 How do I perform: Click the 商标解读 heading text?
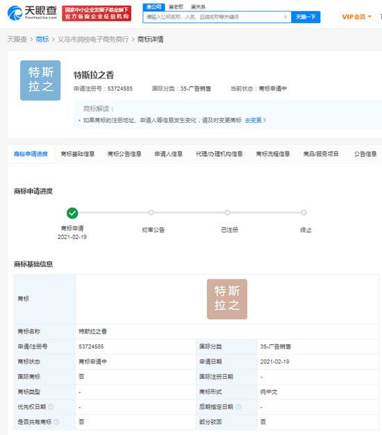pyautogui.click(x=99, y=108)
